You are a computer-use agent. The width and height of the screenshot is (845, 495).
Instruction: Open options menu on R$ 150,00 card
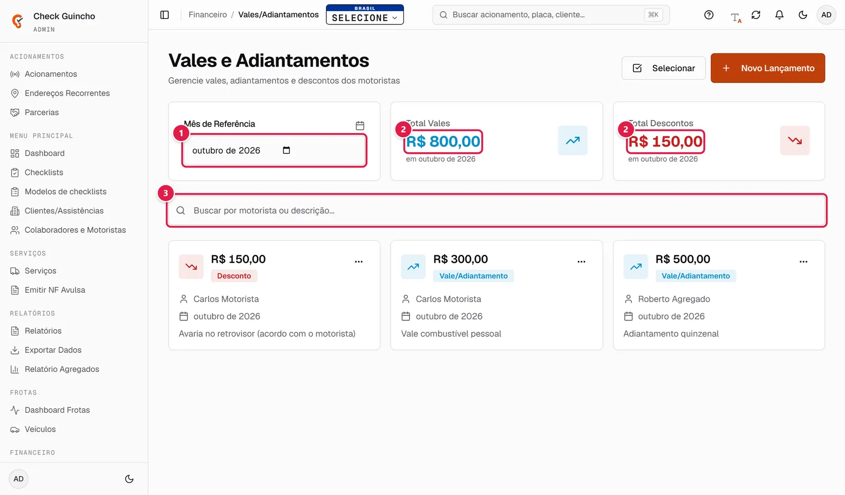coord(359,261)
